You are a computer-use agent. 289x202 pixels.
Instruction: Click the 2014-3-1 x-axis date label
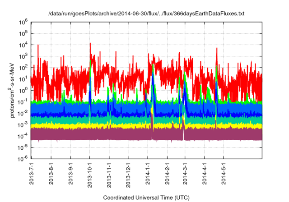pos(185,174)
